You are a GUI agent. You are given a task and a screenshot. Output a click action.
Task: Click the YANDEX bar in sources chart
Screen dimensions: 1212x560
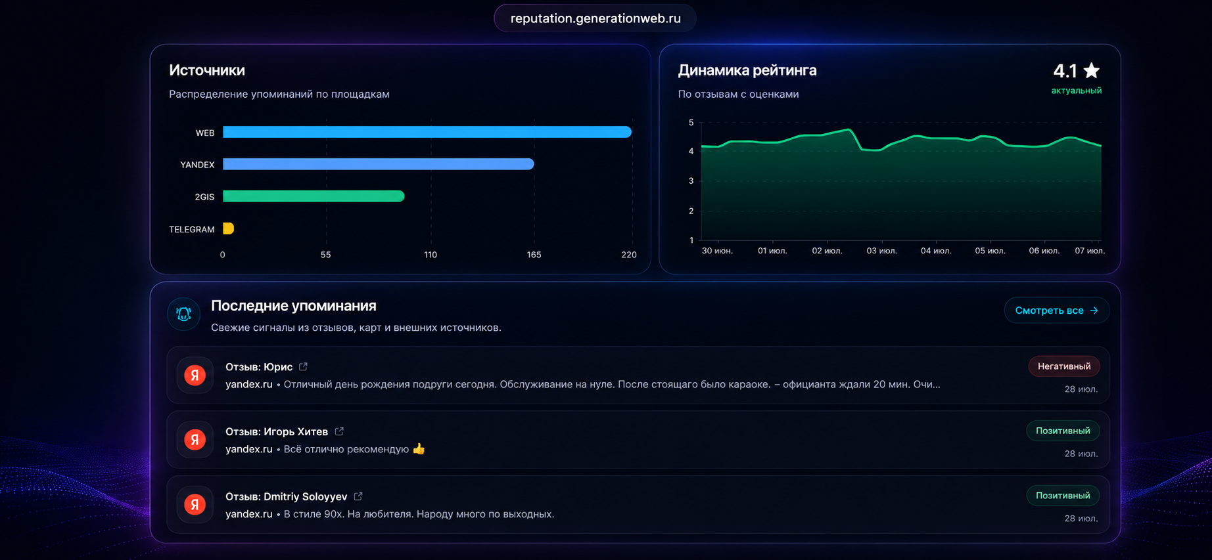[379, 164]
